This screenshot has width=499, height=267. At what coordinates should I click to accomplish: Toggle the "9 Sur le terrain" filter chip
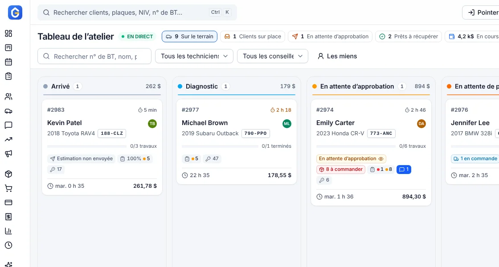click(x=190, y=36)
